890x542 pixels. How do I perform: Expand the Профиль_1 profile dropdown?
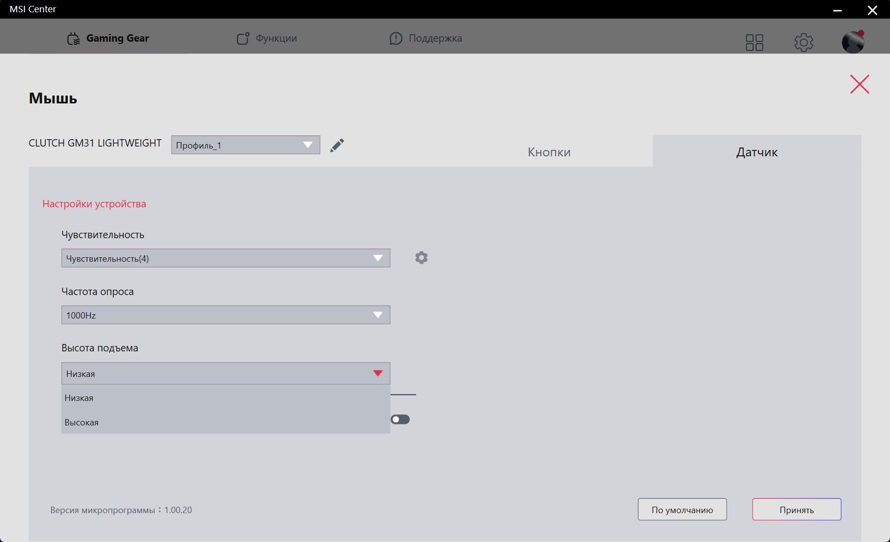pos(245,145)
